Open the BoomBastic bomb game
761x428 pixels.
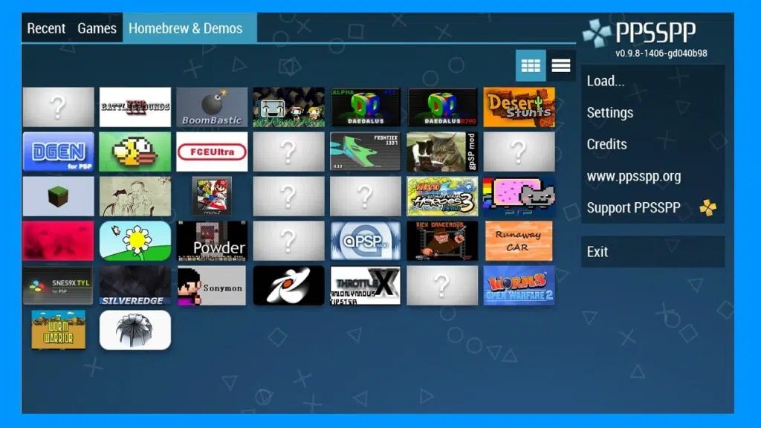click(212, 107)
